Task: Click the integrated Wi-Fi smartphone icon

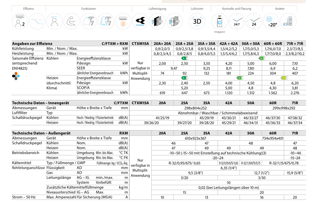Action: click(x=219, y=21)
